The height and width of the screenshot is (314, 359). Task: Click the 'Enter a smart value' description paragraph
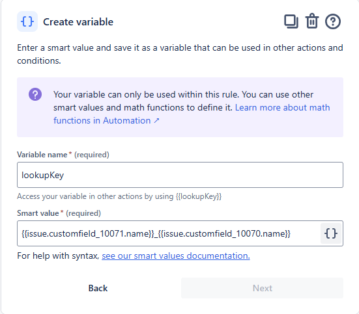(x=180, y=54)
